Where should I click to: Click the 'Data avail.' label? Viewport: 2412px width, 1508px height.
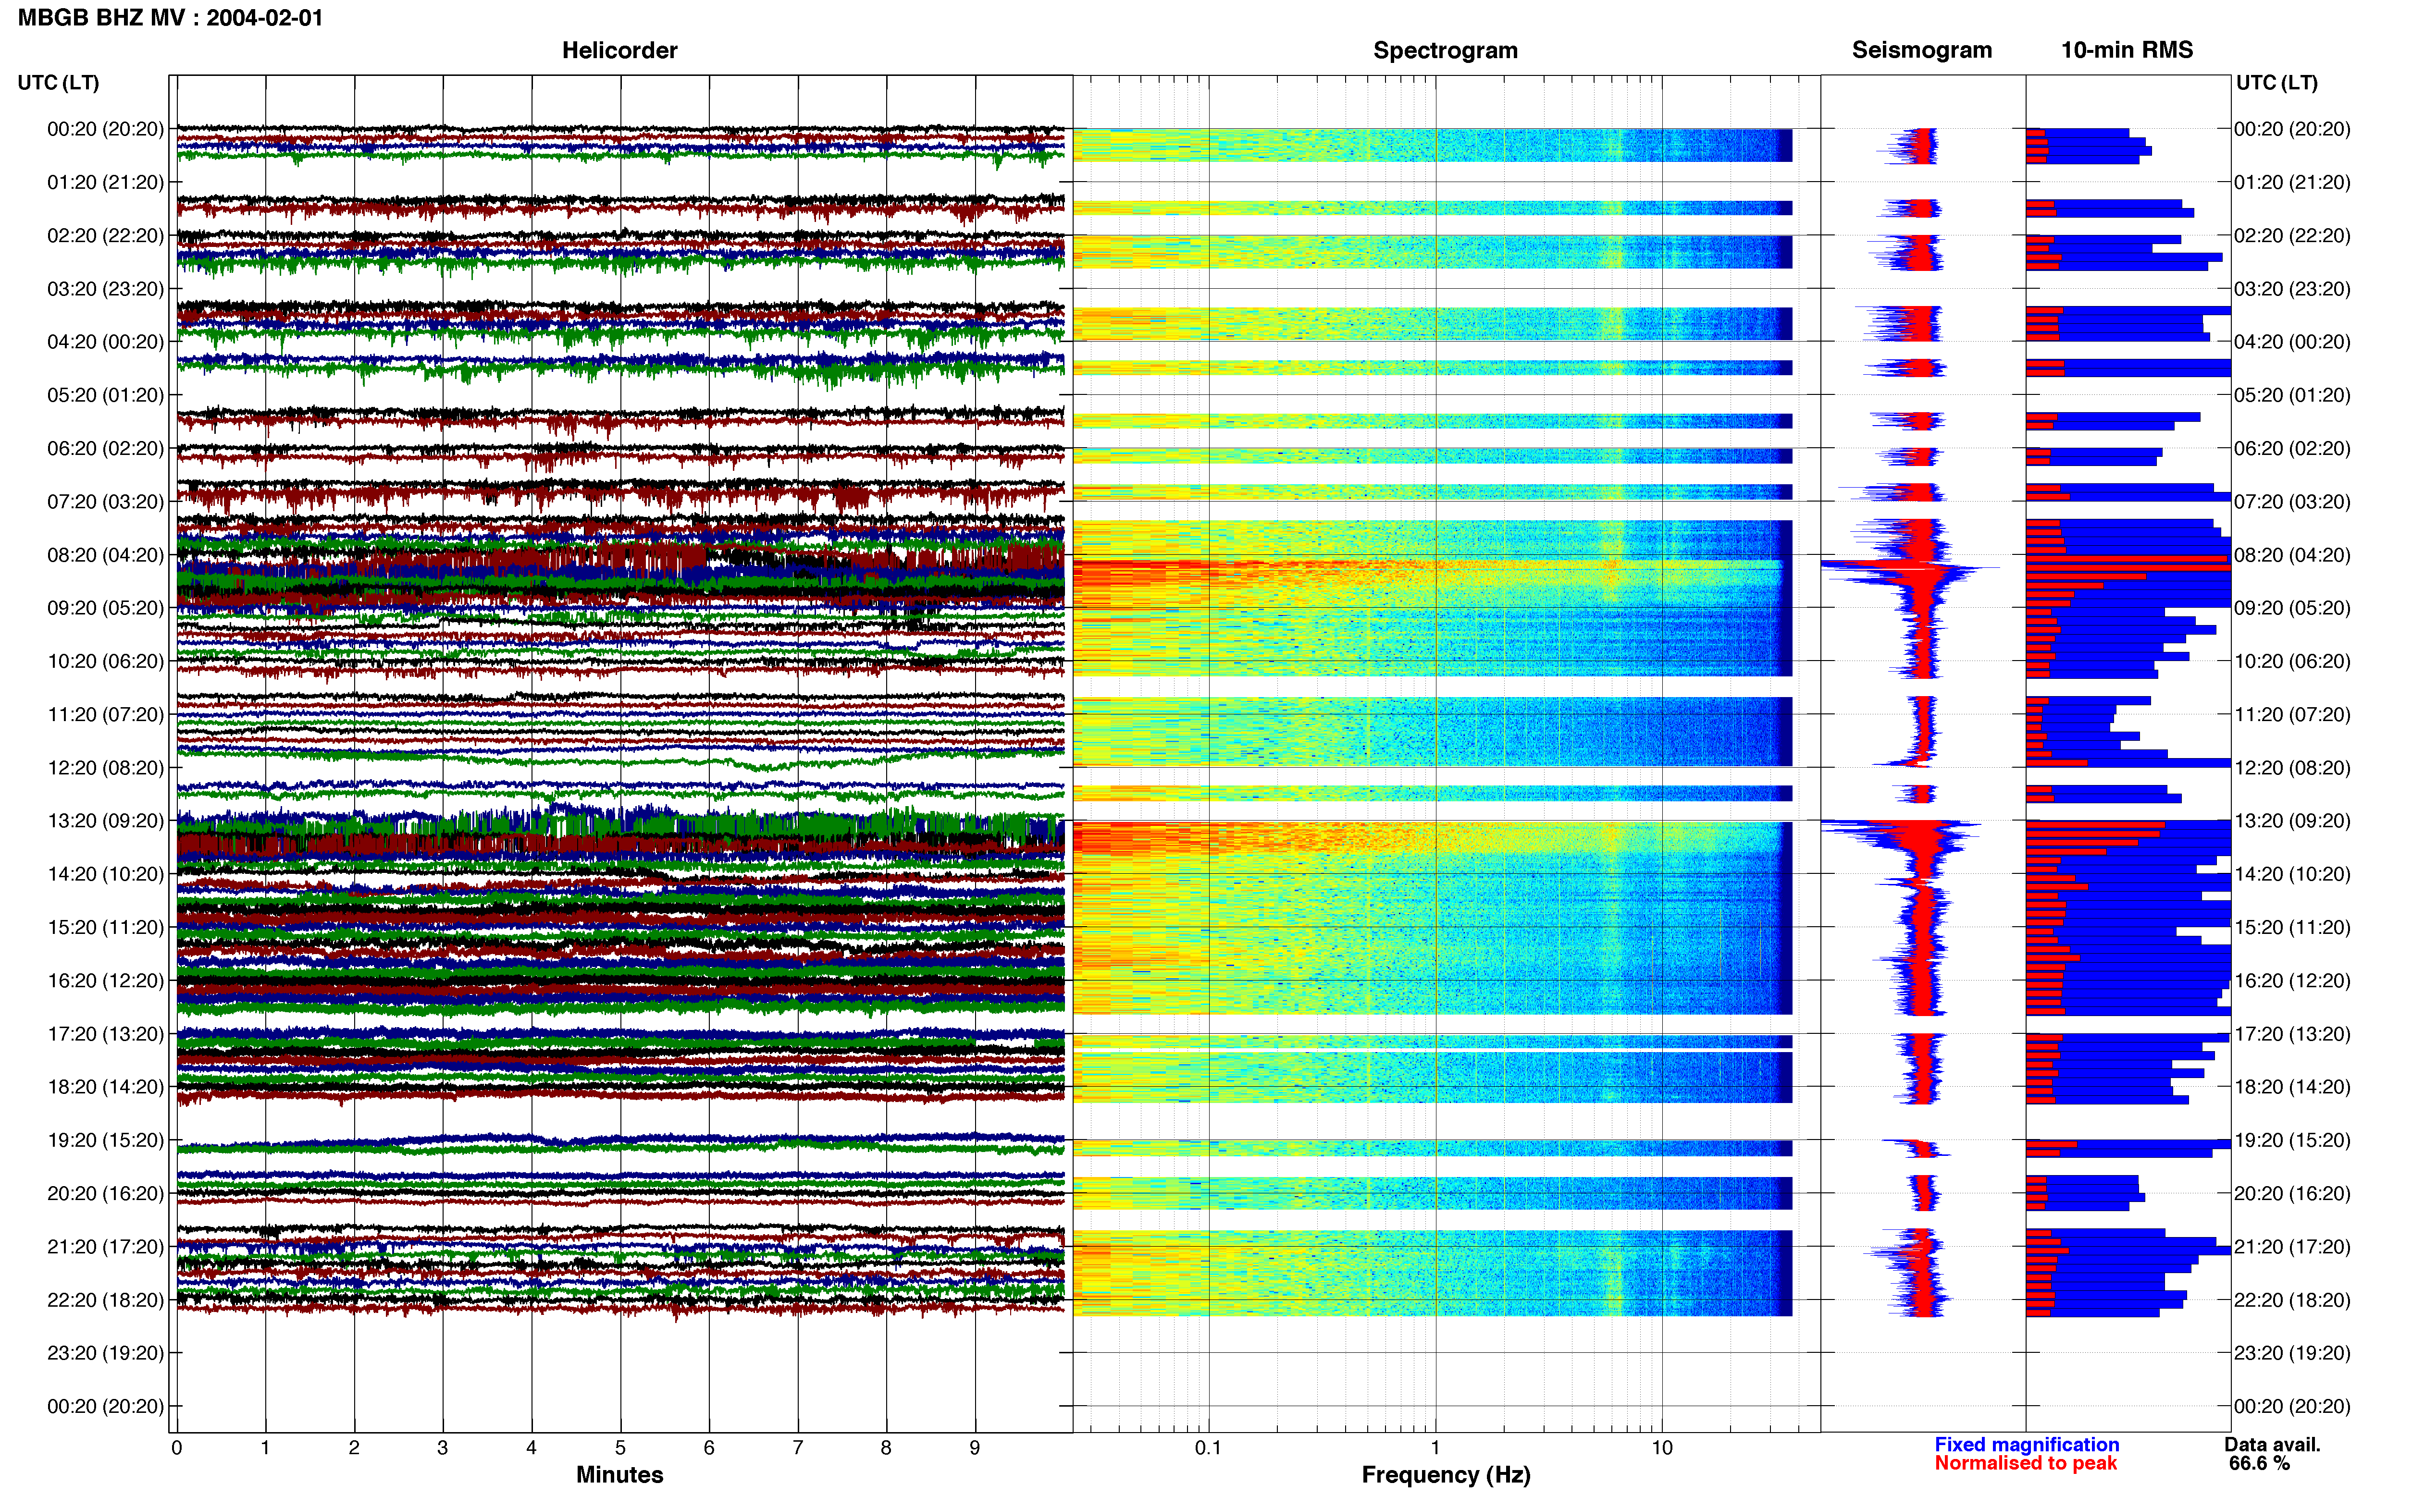pyautogui.click(x=2272, y=1444)
